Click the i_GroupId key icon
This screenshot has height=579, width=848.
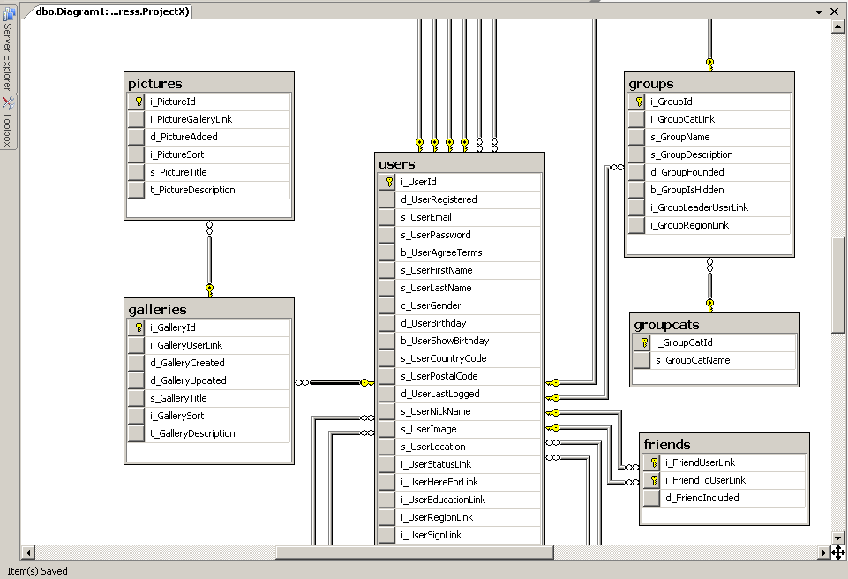637,102
